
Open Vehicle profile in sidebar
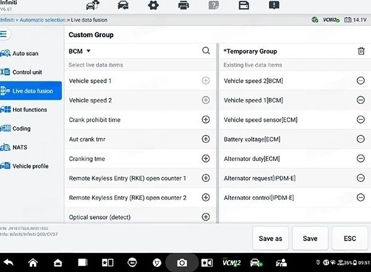(x=30, y=166)
